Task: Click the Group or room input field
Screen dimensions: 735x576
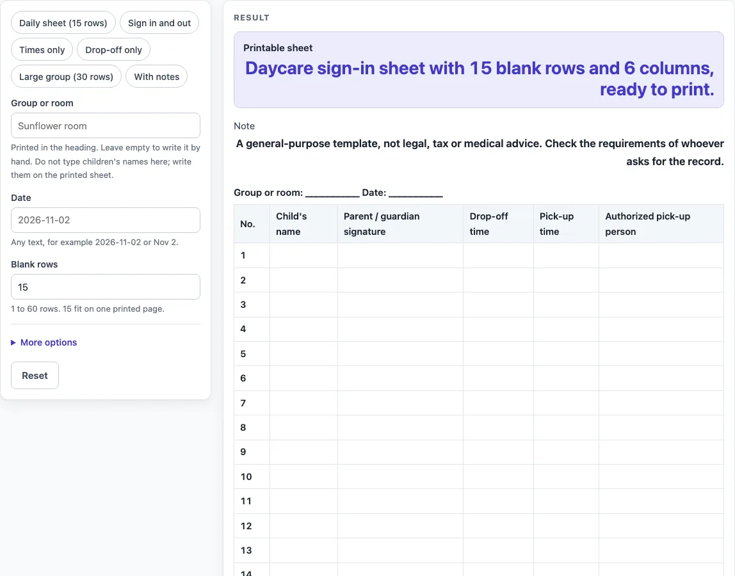Action: click(x=106, y=125)
